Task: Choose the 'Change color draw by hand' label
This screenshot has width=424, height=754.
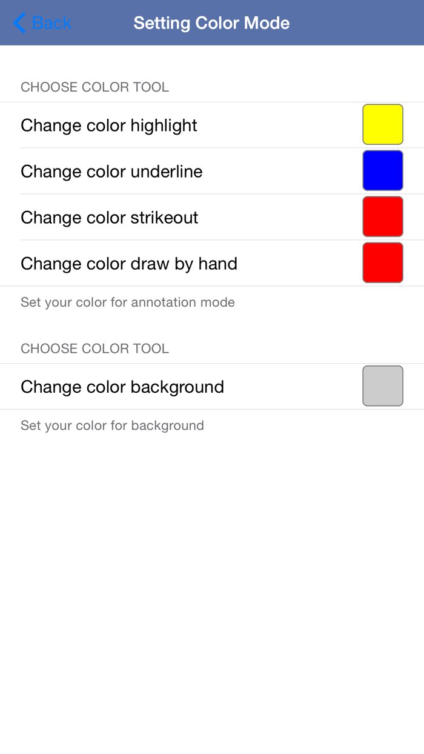Action: coord(129,264)
